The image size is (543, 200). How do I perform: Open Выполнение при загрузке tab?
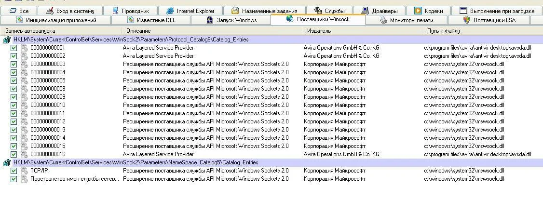pyautogui.click(x=497, y=11)
